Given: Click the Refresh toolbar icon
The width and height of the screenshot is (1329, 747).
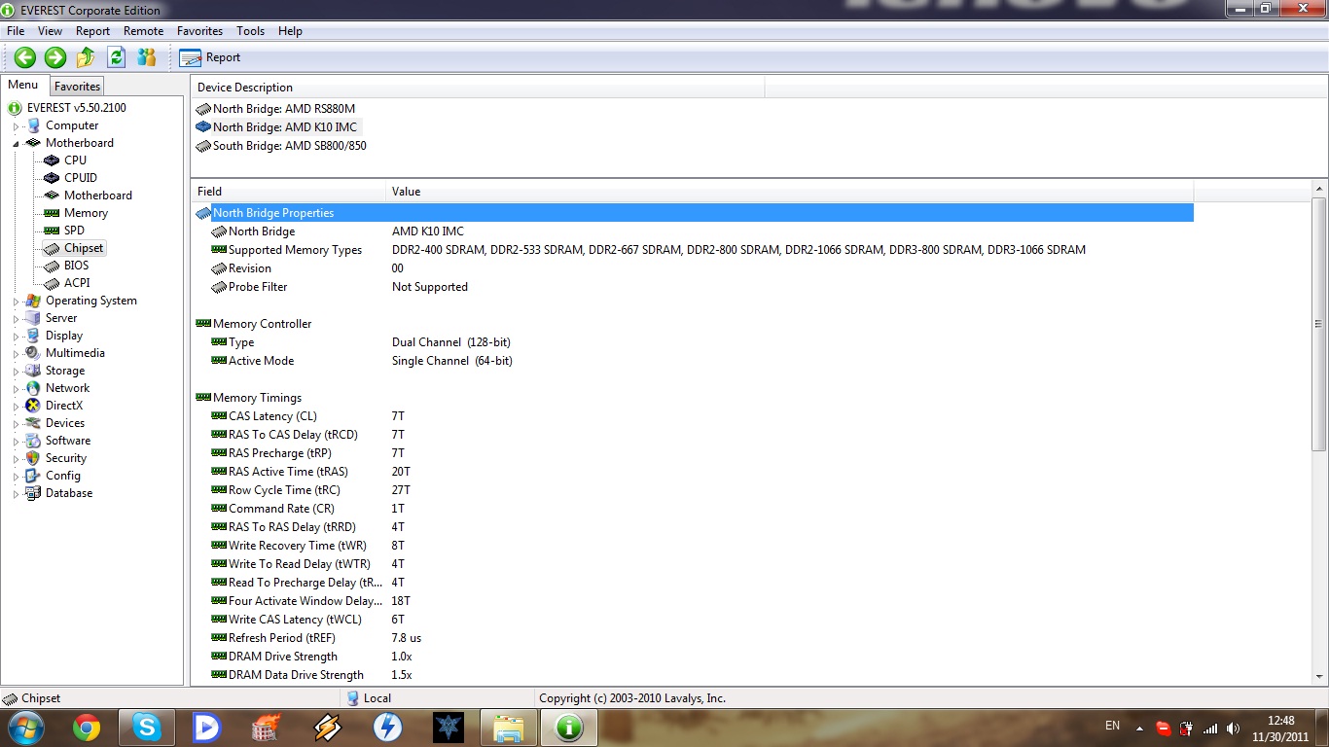Looking at the screenshot, I should coord(116,57).
